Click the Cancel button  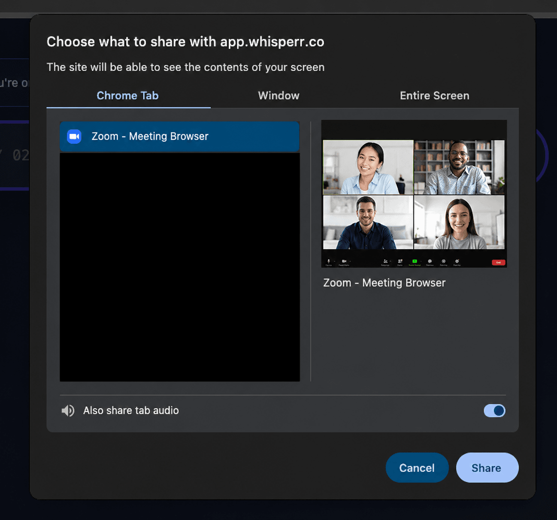pos(417,468)
